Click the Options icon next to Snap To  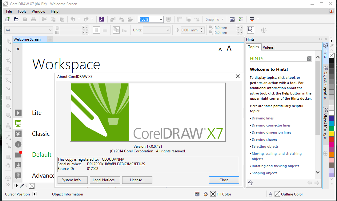(241, 19)
